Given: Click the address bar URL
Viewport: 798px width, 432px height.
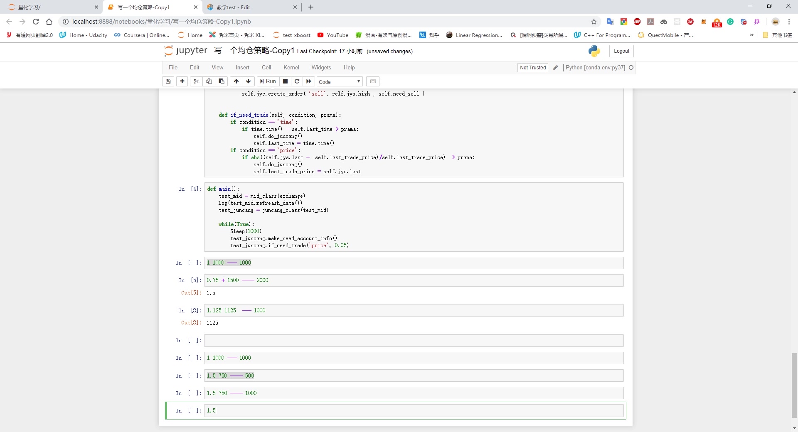Looking at the screenshot, I should click(162, 22).
